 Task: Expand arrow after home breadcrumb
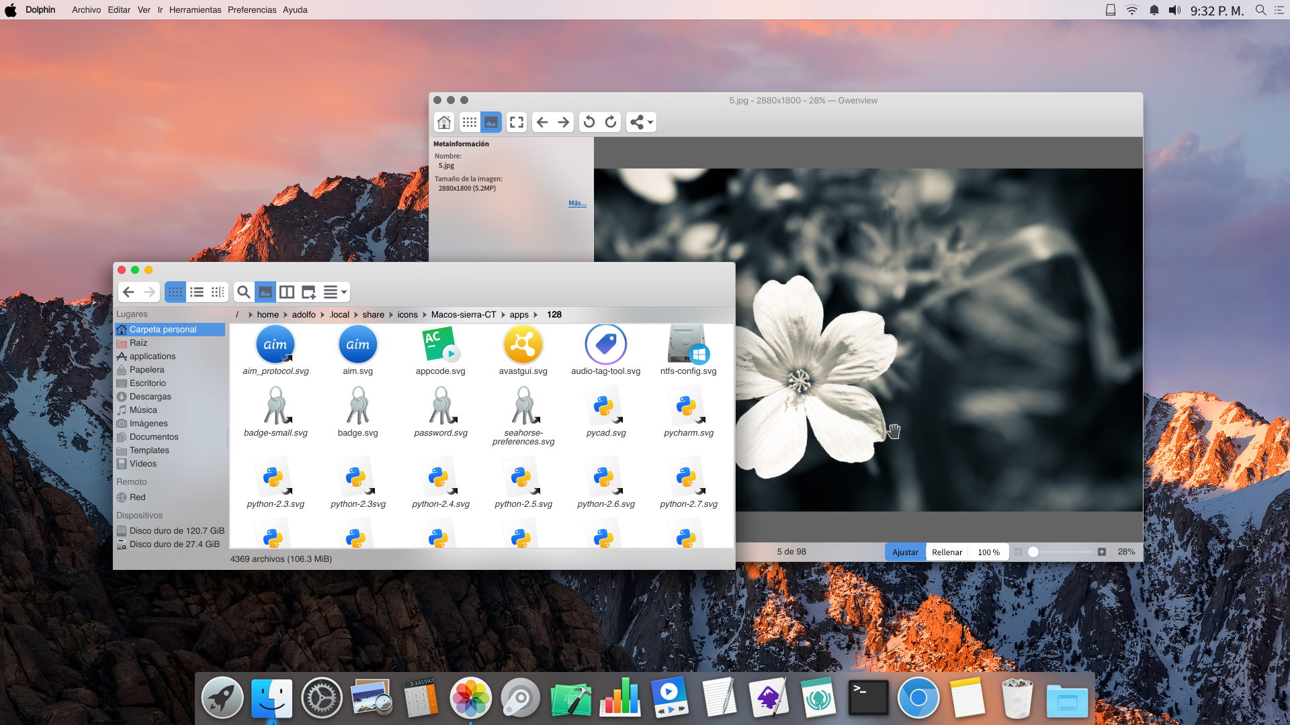[285, 315]
